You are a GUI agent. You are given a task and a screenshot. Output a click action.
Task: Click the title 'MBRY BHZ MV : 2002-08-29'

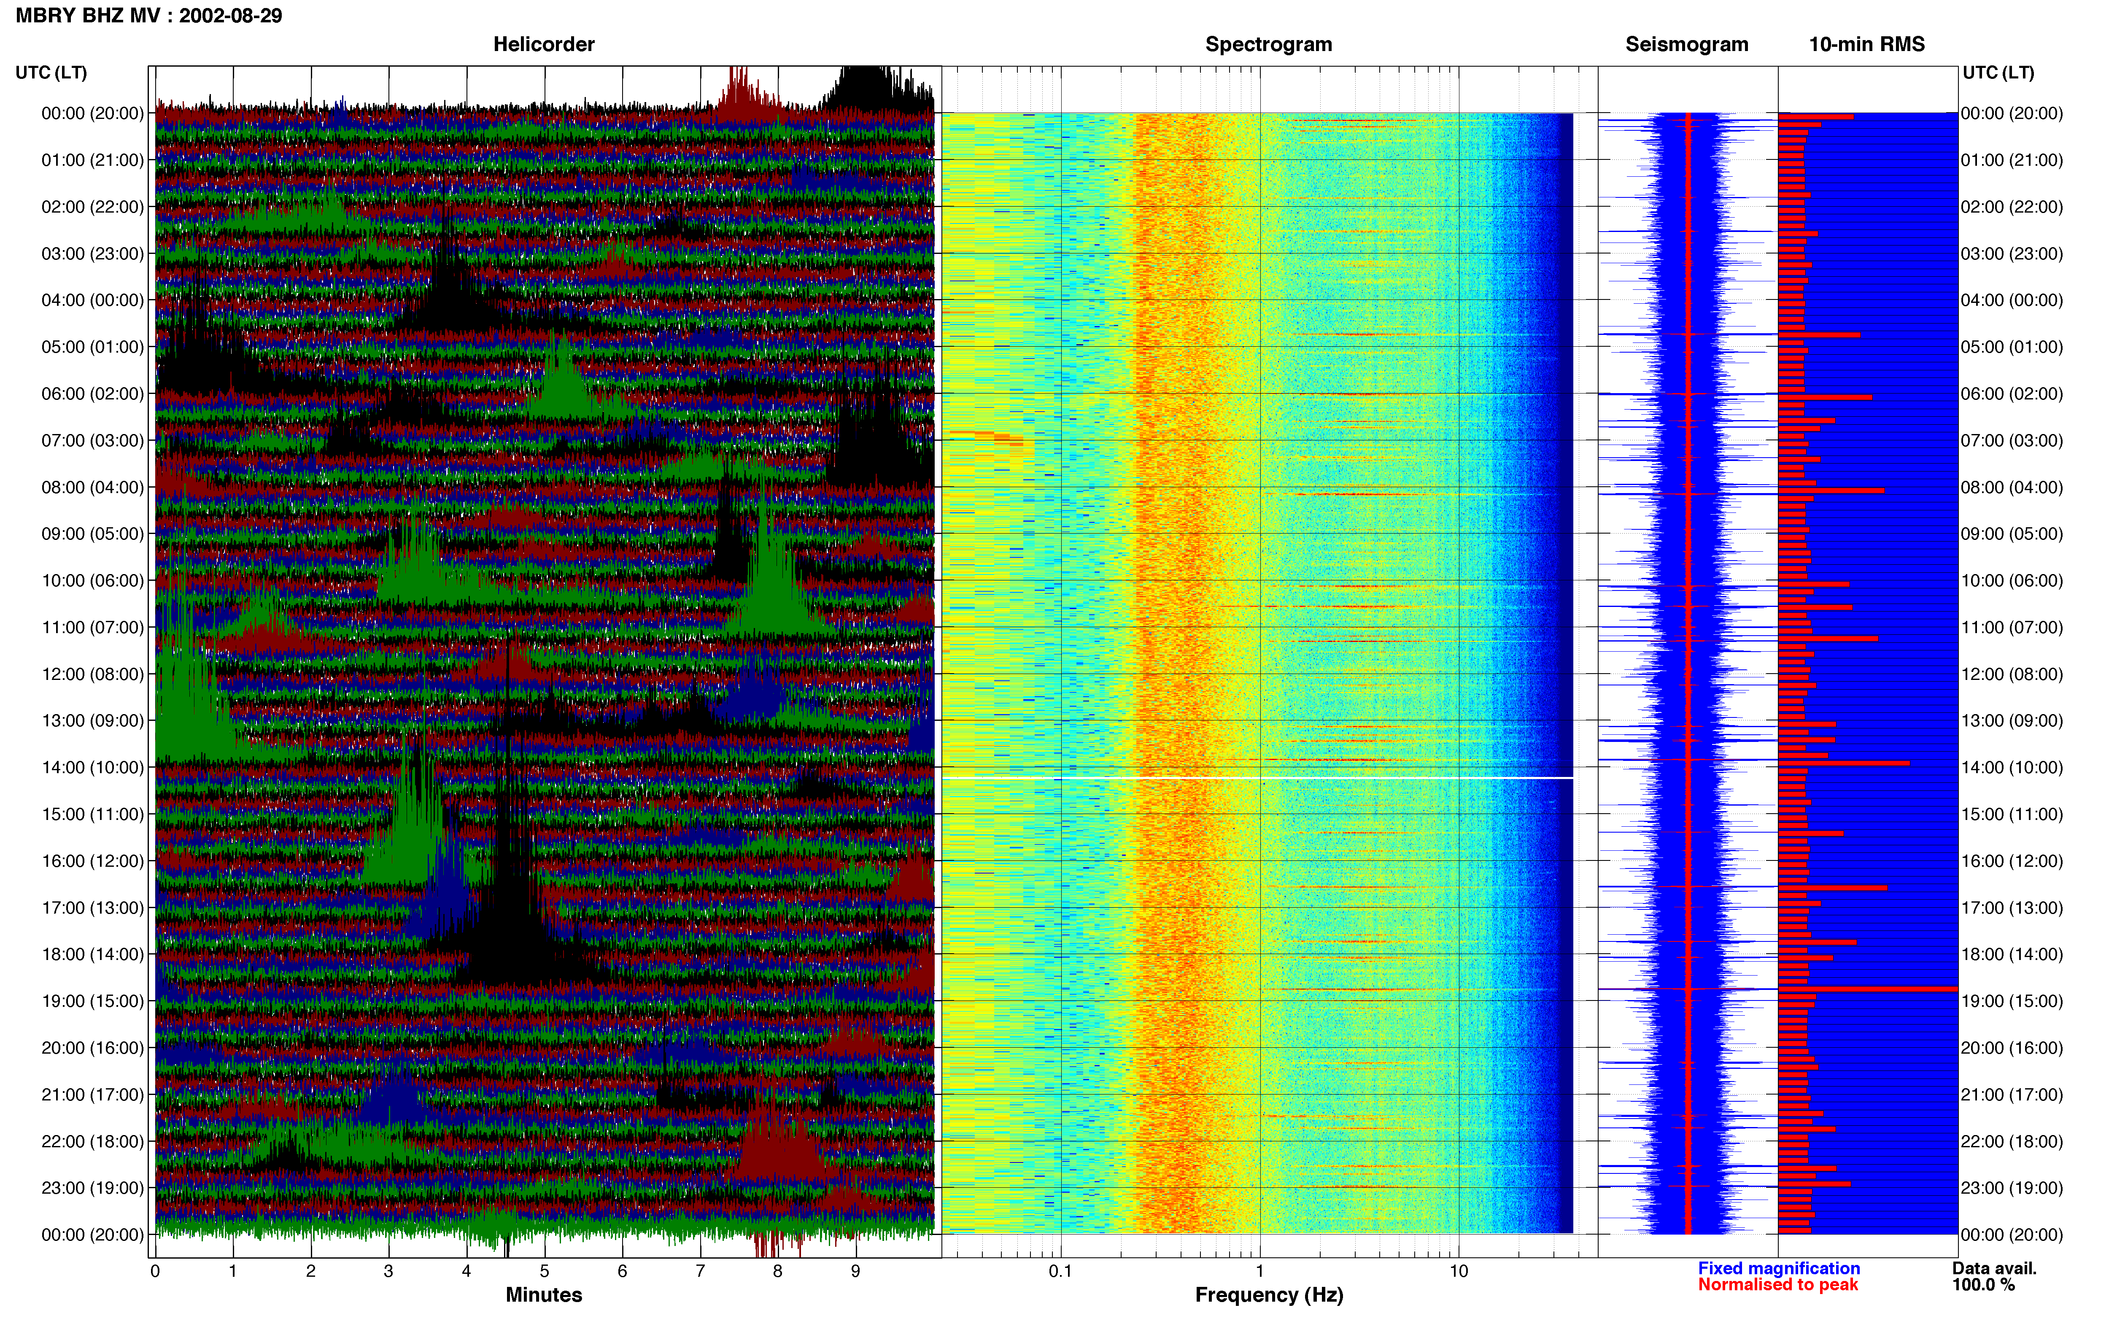(149, 16)
